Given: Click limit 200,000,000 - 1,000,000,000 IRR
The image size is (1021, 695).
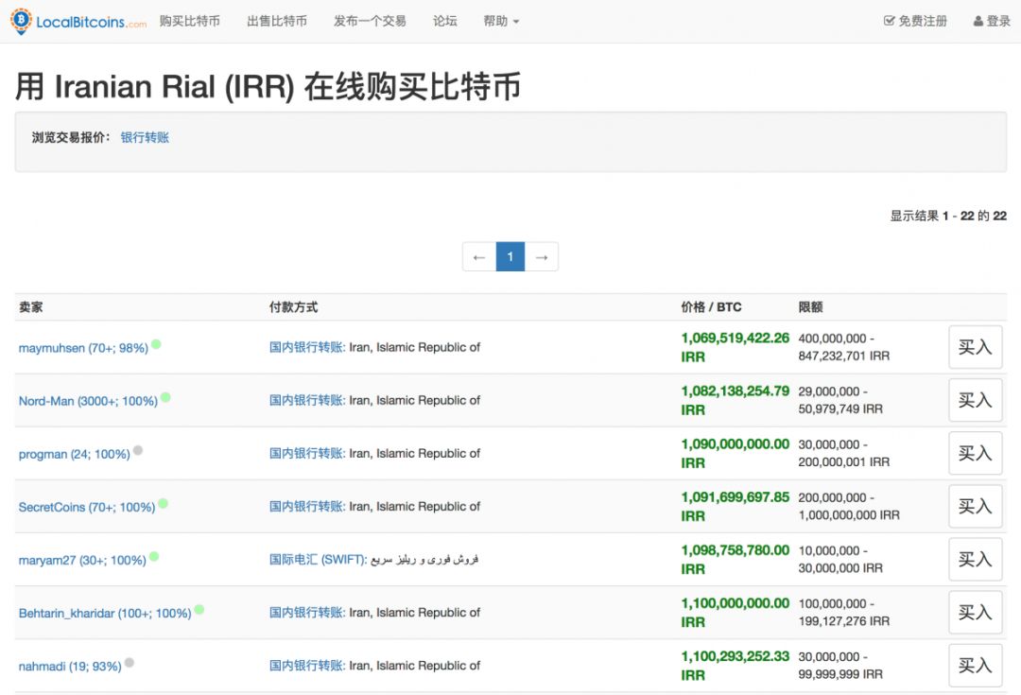Looking at the screenshot, I should click(849, 506).
